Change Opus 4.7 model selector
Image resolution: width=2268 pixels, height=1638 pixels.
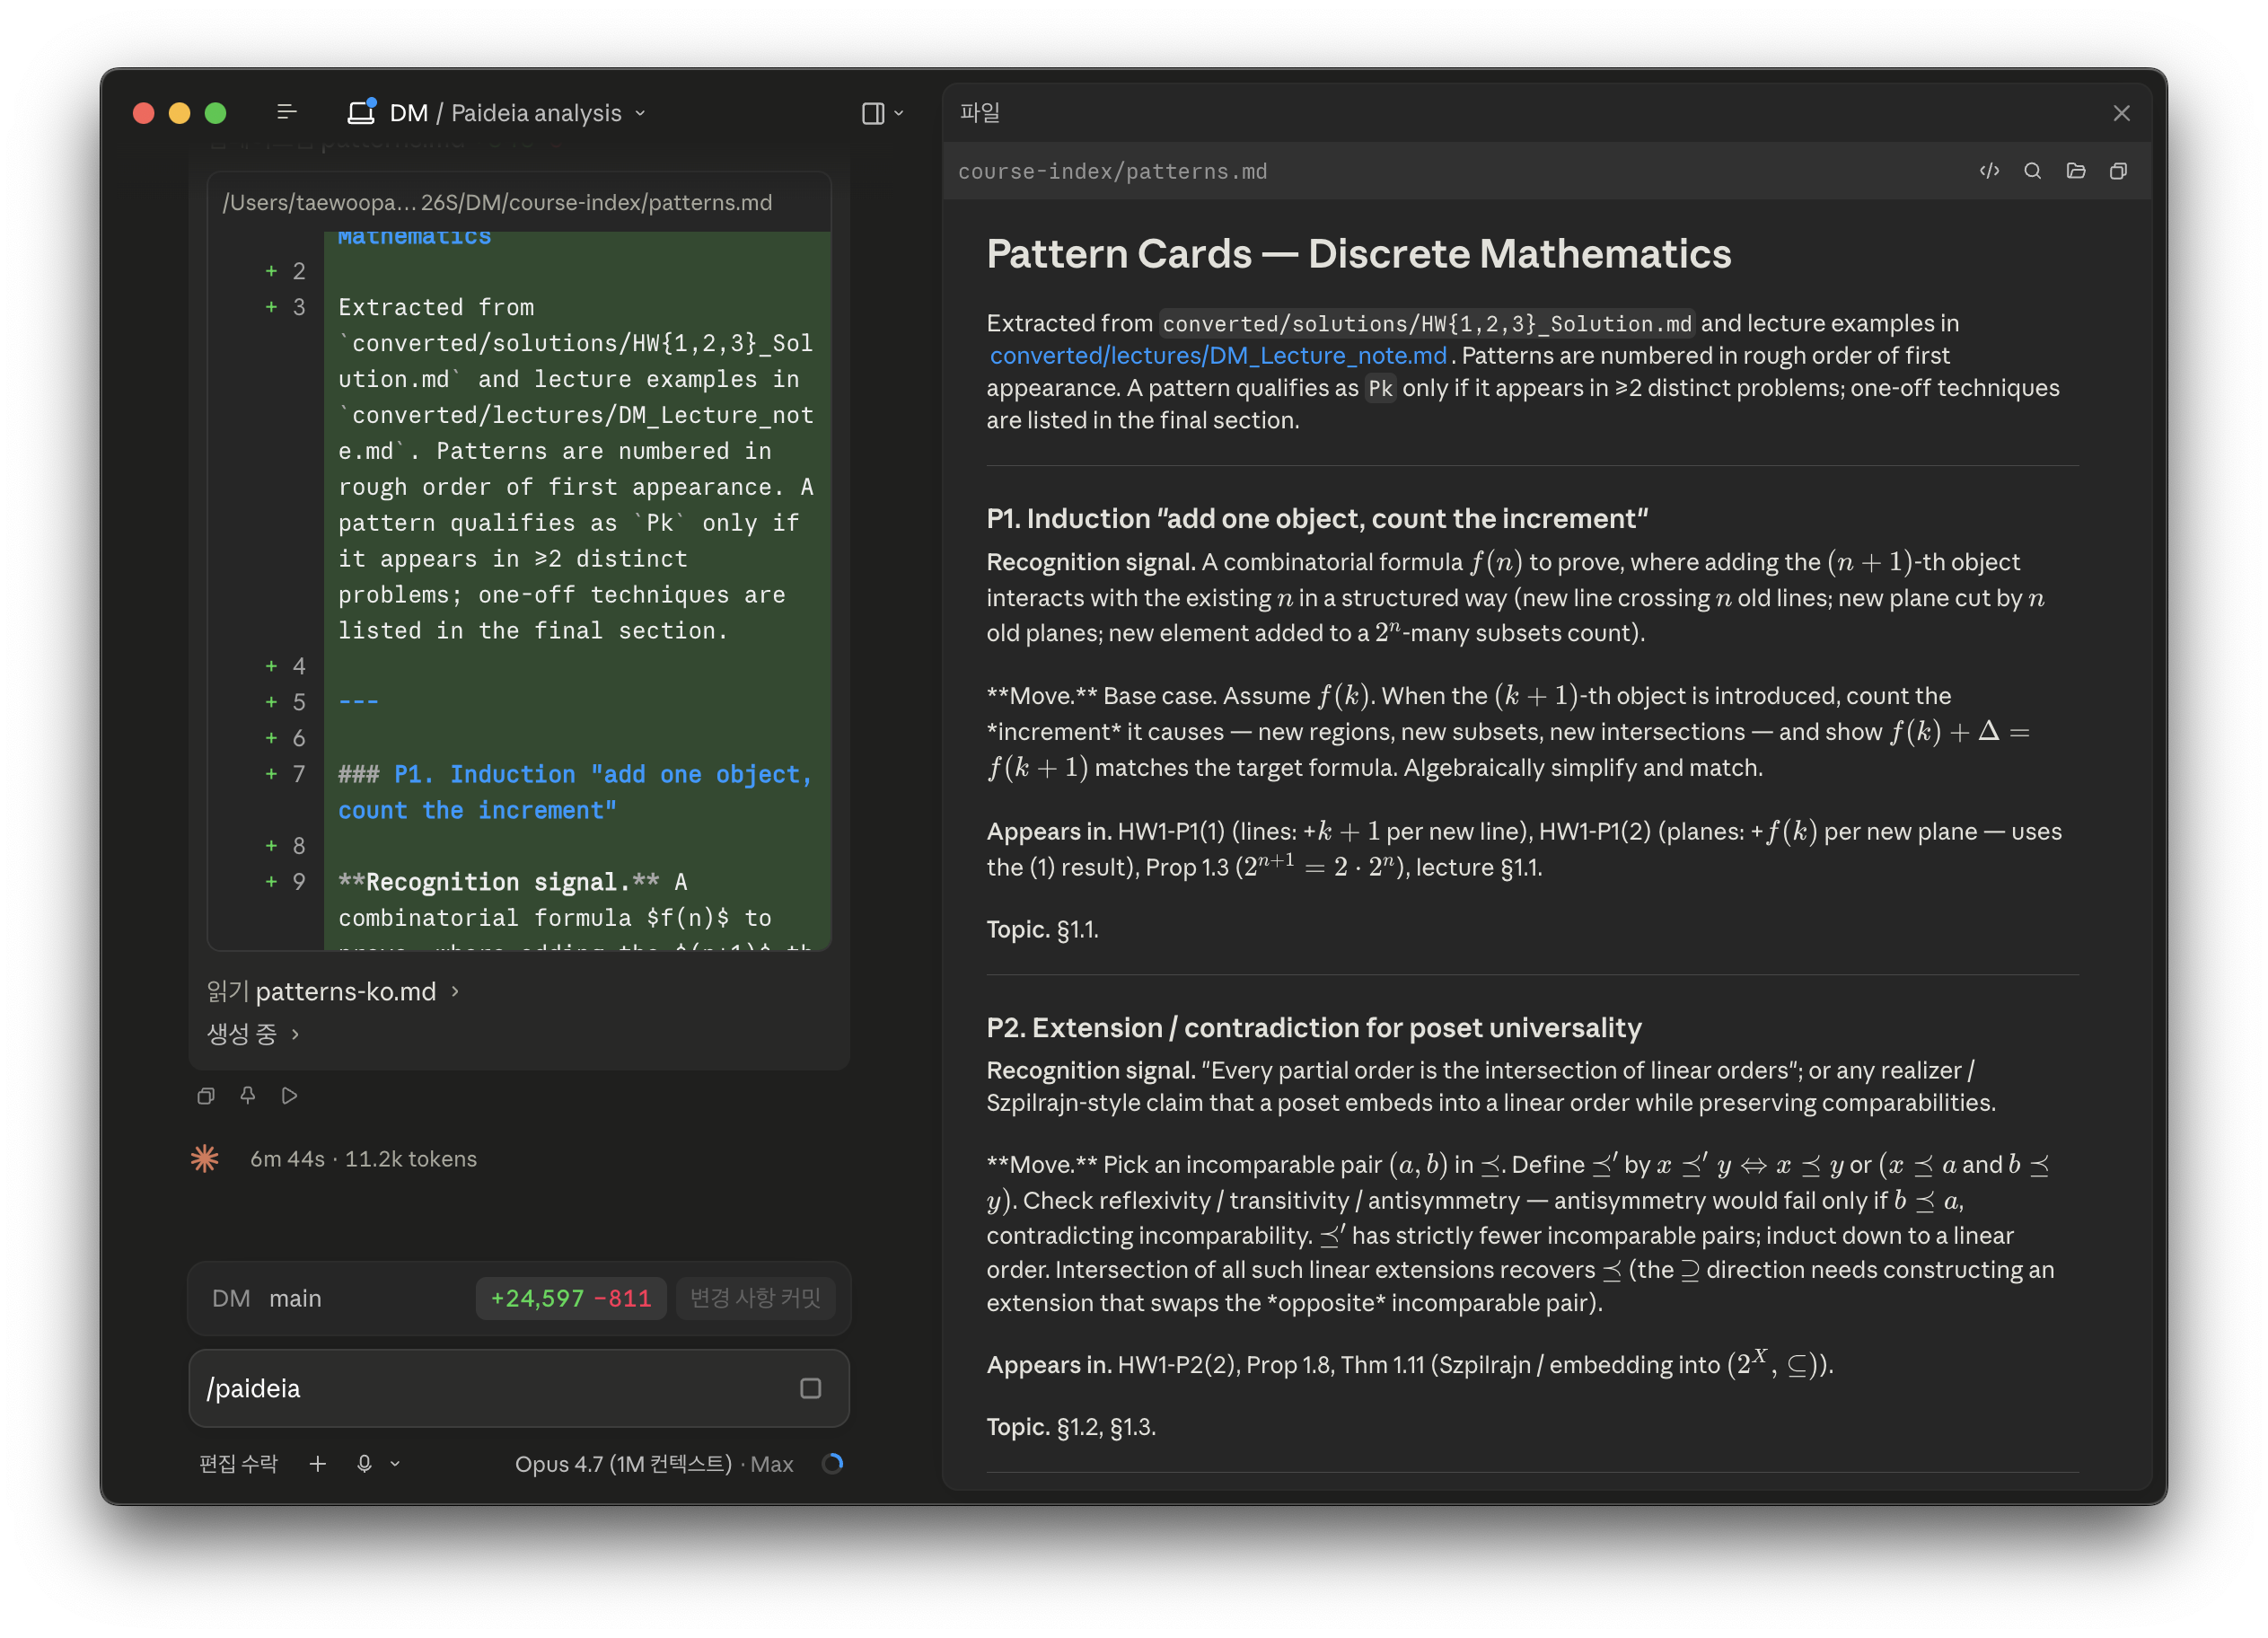pyautogui.click(x=654, y=1464)
